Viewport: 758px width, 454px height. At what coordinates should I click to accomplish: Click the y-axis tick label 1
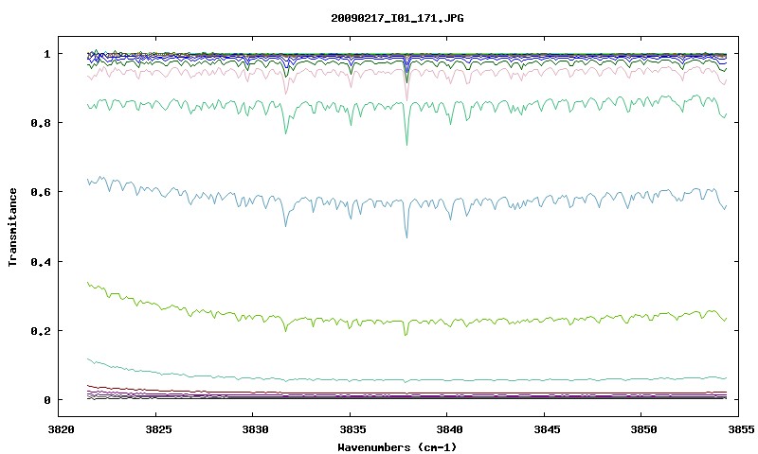(x=46, y=54)
